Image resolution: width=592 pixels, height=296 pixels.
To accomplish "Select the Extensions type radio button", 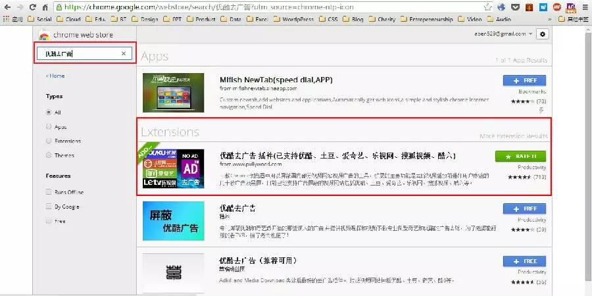I will click(49, 141).
